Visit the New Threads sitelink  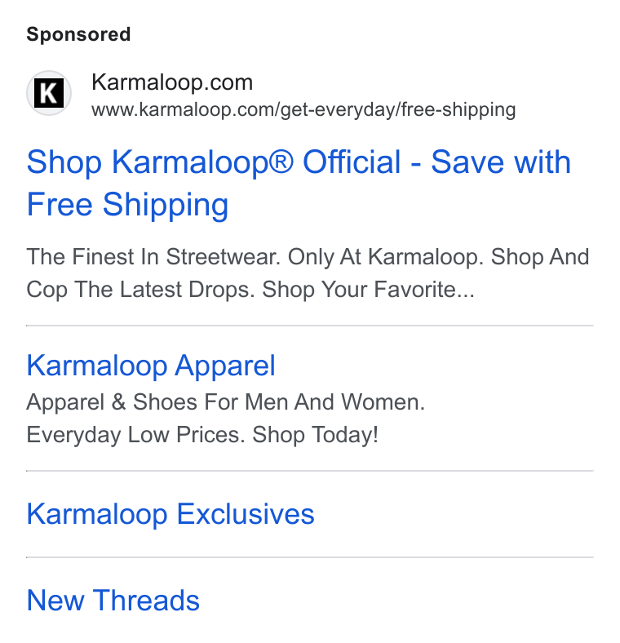[113, 601]
